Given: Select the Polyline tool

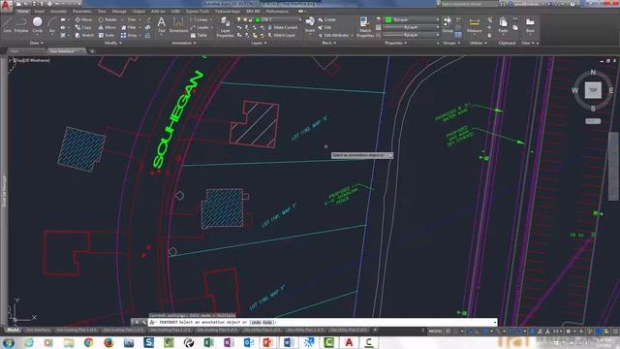Looking at the screenshot, I should click(x=21, y=24).
